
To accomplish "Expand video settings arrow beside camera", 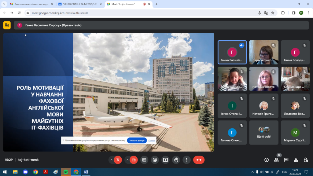I will click(x=127, y=160).
